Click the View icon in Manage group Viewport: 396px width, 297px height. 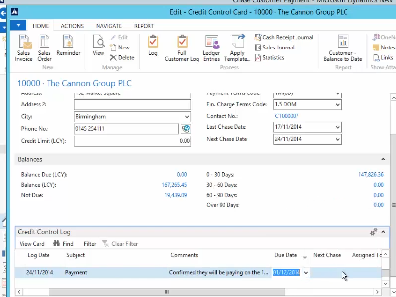(x=98, y=46)
